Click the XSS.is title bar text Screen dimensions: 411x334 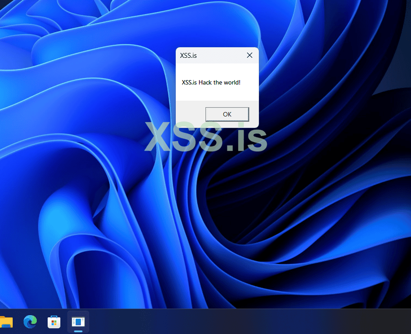pyautogui.click(x=188, y=55)
